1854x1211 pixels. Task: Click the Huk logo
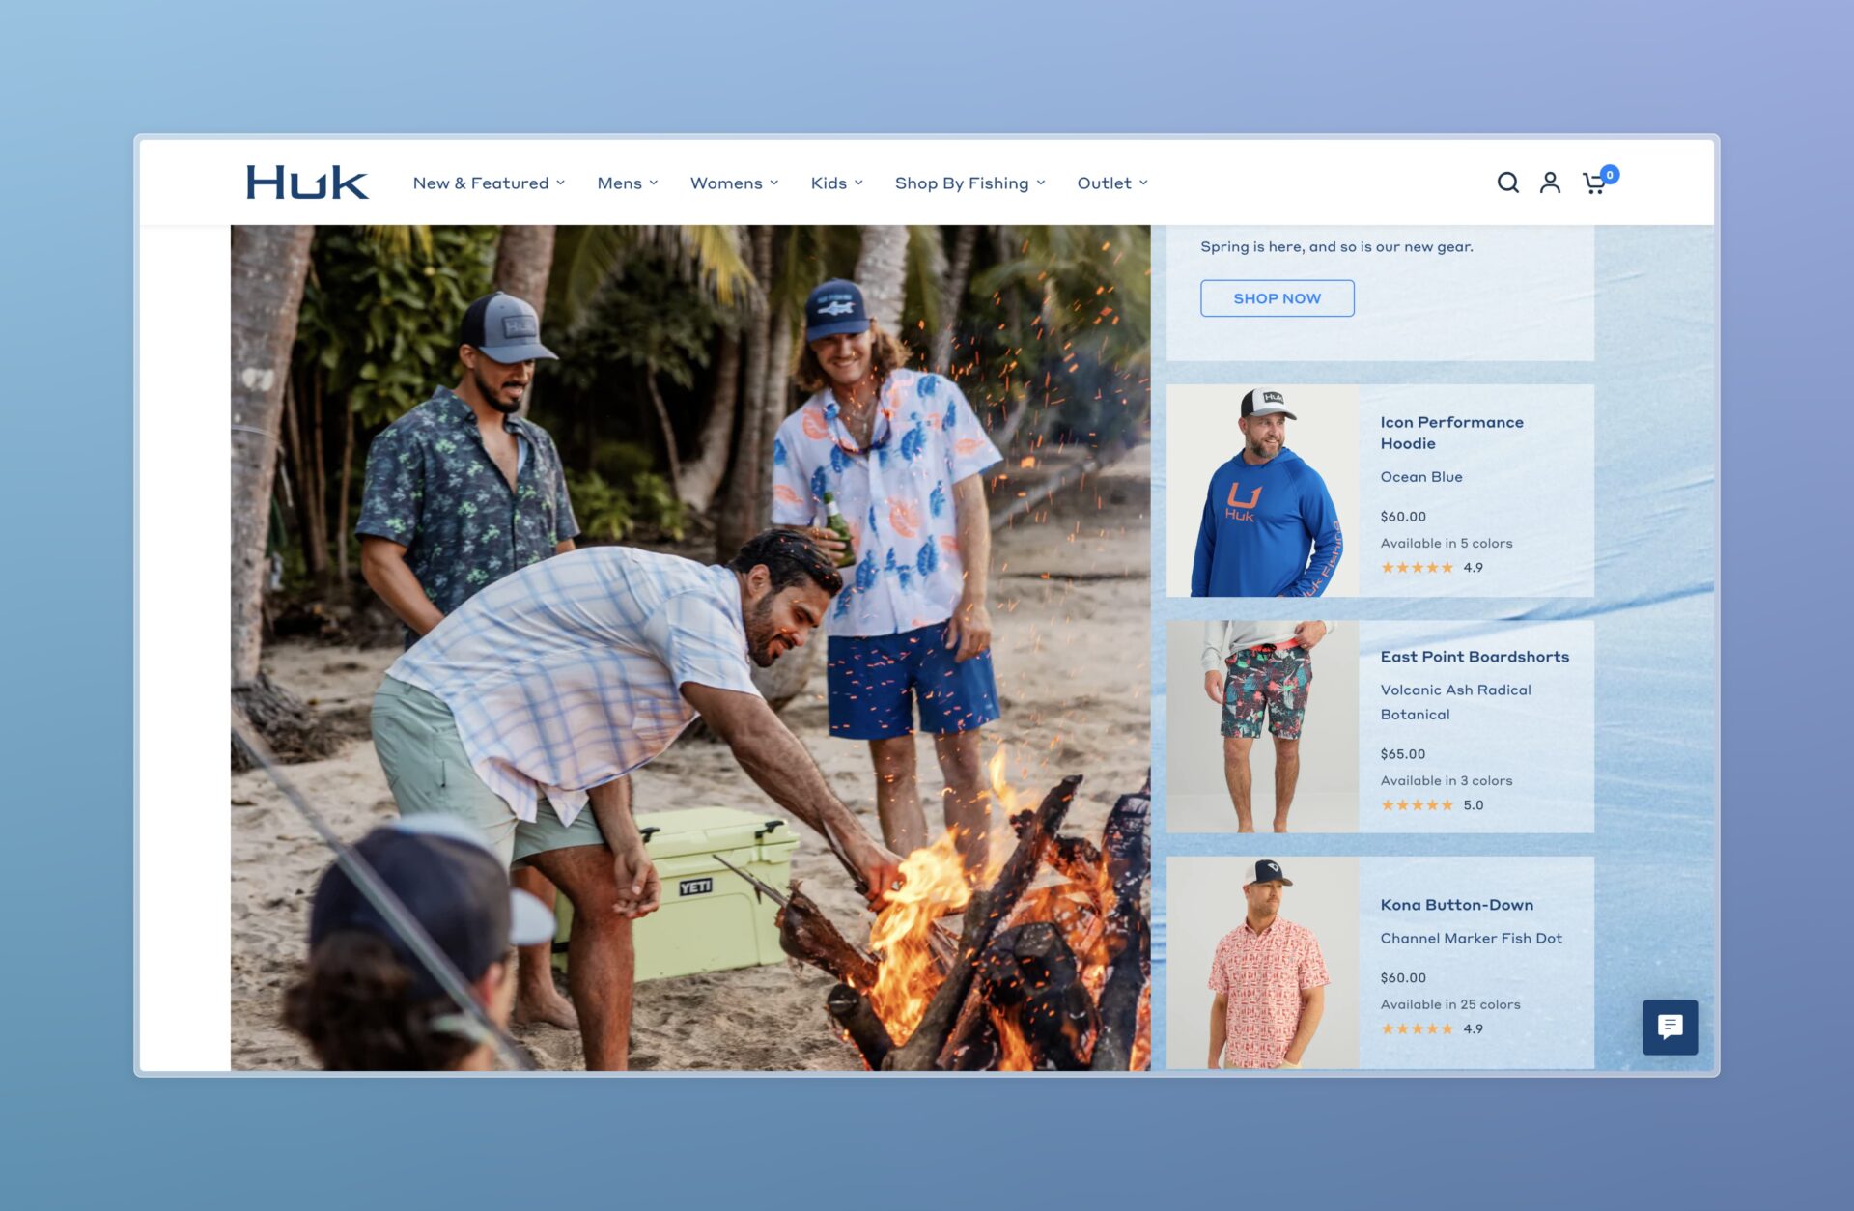pyautogui.click(x=307, y=183)
